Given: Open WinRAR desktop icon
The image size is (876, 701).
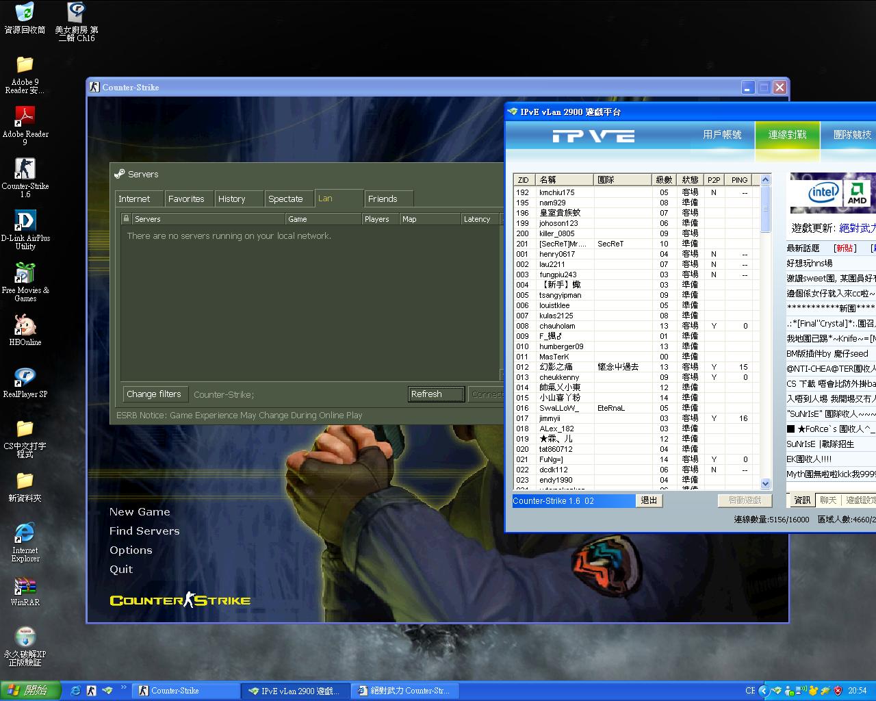Looking at the screenshot, I should [25, 587].
